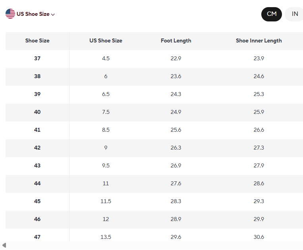Image resolution: width=303 pixels, height=250 pixels.
Task: Select shoe size 37 row label
Action: pyautogui.click(x=37, y=58)
